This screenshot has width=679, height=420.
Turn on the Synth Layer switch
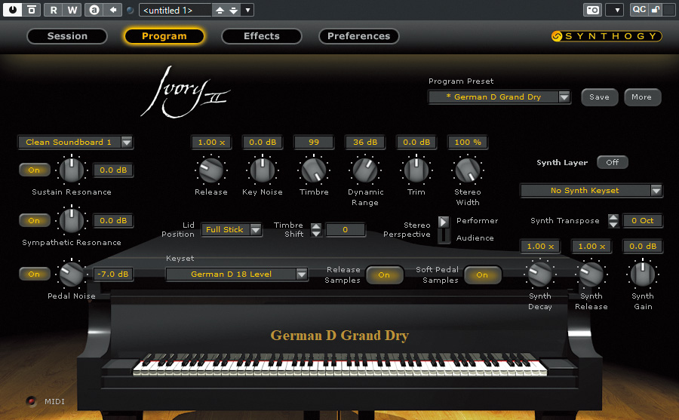point(613,162)
